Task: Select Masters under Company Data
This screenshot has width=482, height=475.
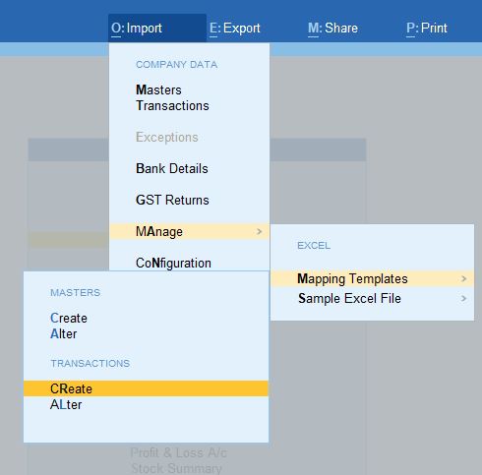Action: [x=158, y=89]
